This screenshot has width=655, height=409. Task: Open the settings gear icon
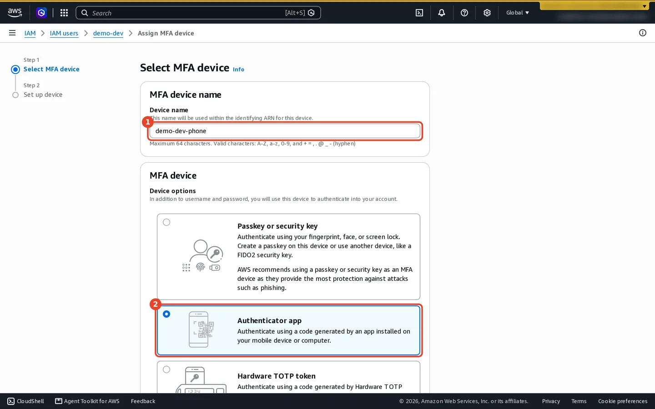[487, 13]
